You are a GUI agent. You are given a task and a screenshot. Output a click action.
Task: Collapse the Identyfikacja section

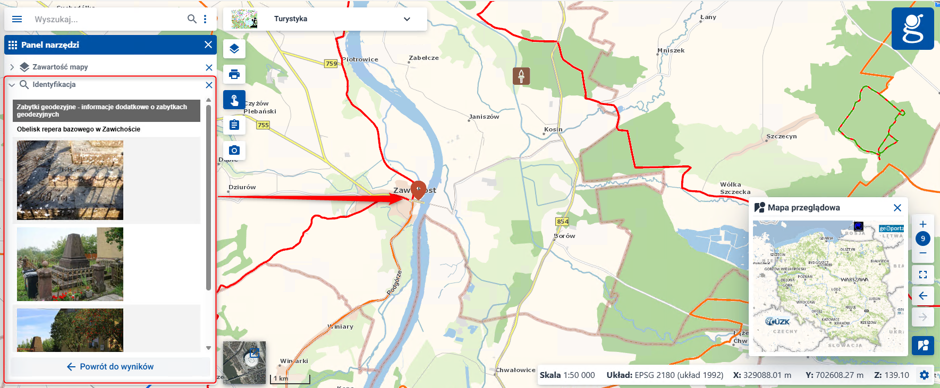click(12, 85)
